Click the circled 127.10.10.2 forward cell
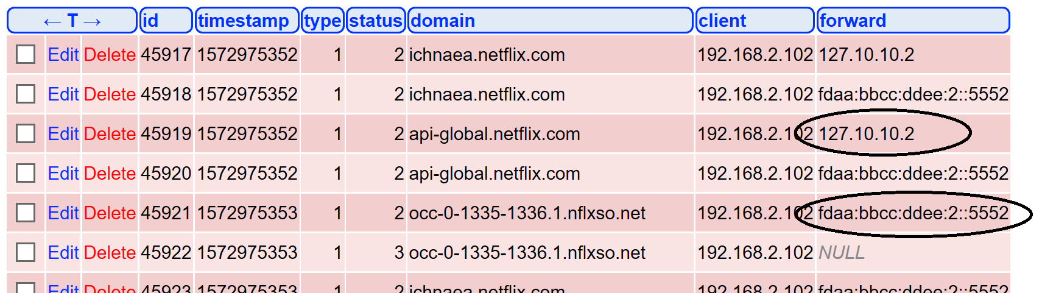The height and width of the screenshot is (293, 1042). (x=867, y=134)
